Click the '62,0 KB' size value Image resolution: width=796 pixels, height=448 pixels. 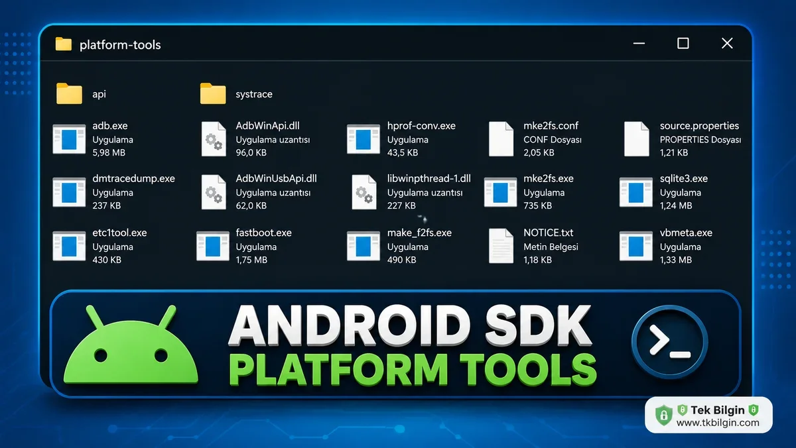coord(251,205)
